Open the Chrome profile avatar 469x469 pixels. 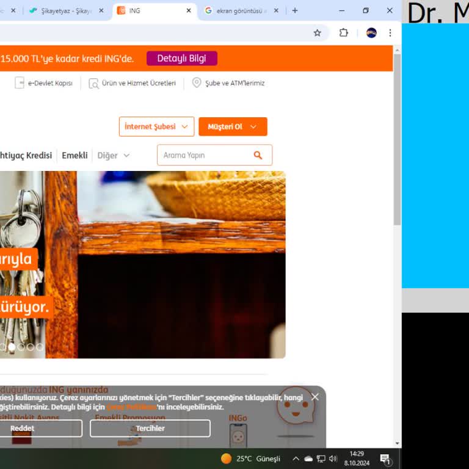pos(371,33)
